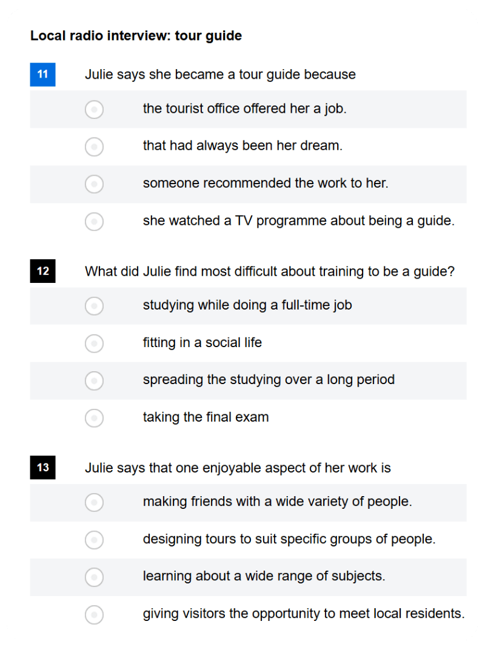Select "designing tours to suit specific groups"
Screen dimensions: 485x650
click(94, 540)
